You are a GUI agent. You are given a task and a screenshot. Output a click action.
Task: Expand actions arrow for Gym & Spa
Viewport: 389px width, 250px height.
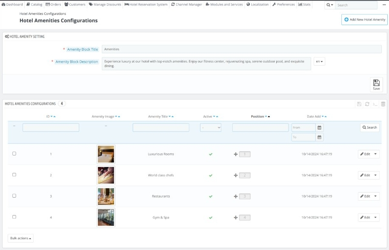coord(375,217)
